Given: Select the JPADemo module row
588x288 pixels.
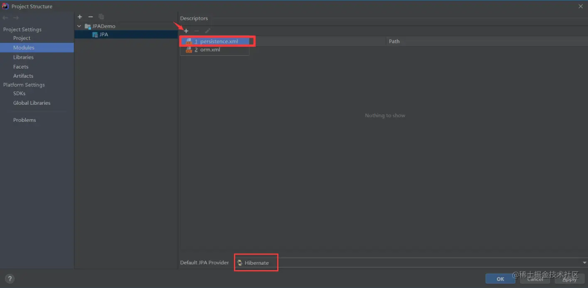Looking at the screenshot, I should 126,26.
